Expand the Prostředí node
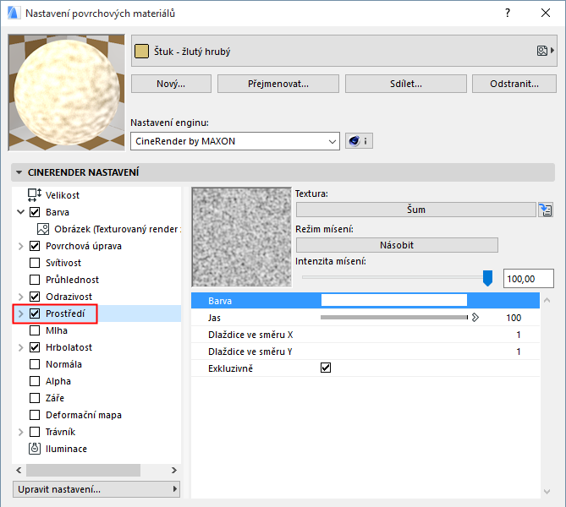The image size is (566, 507). tap(20, 313)
